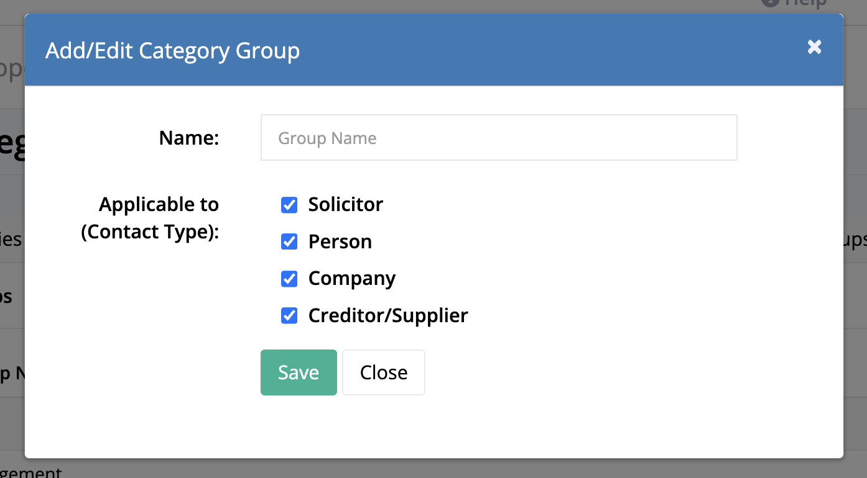867x478 pixels.
Task: Click the Applicable to (Contact Type) label
Action: pos(150,218)
